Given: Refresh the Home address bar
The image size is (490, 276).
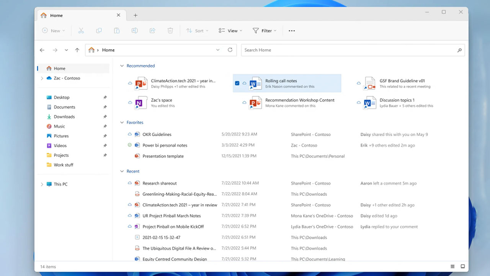Looking at the screenshot, I should click(x=230, y=50).
